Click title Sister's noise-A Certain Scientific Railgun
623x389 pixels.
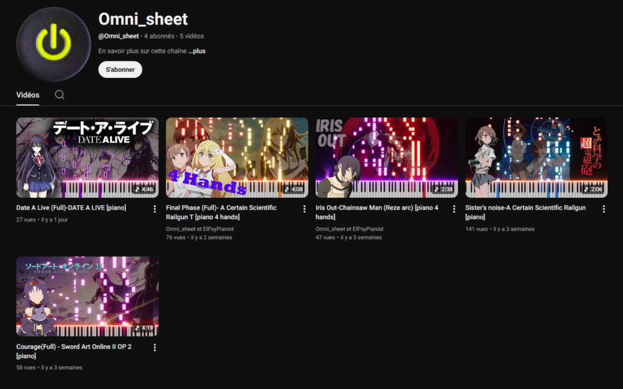click(x=525, y=212)
